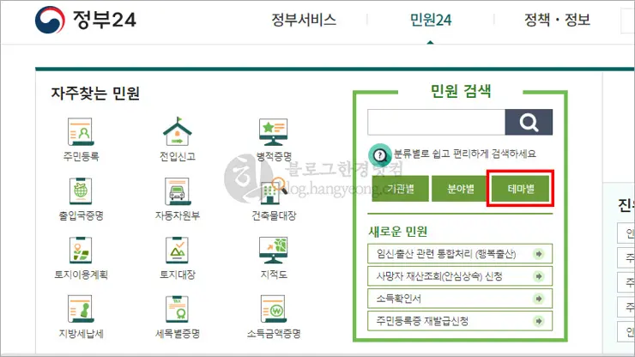Click the 지방세납세 label text

point(81,334)
